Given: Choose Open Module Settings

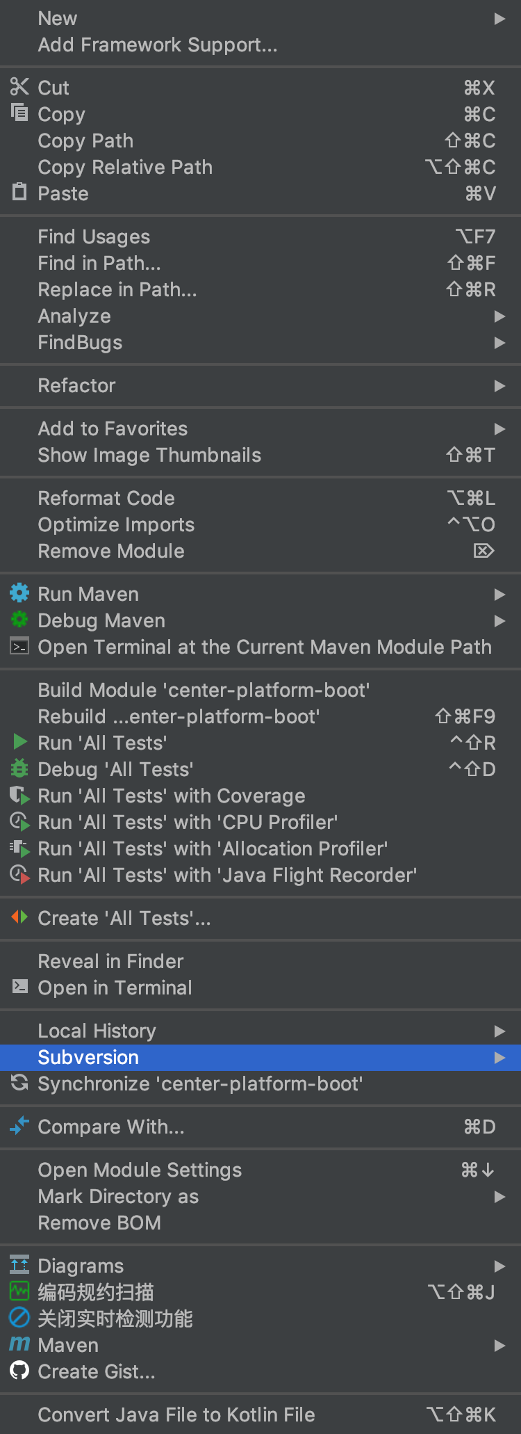Looking at the screenshot, I should [140, 1170].
